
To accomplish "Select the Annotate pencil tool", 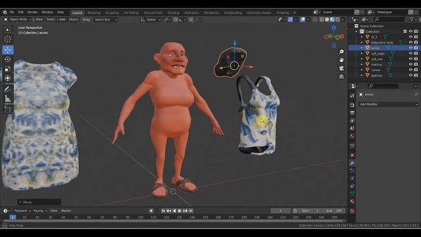I will coord(7,89).
